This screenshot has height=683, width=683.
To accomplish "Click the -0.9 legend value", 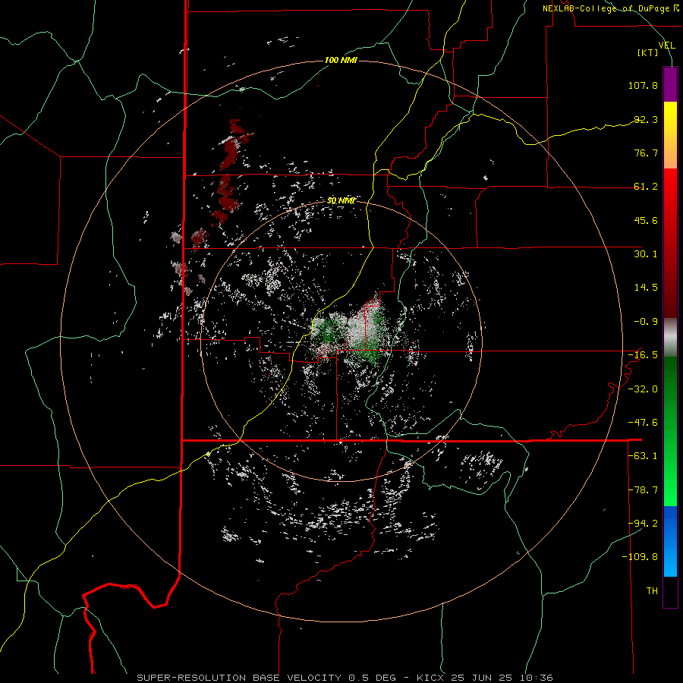I will (646, 322).
